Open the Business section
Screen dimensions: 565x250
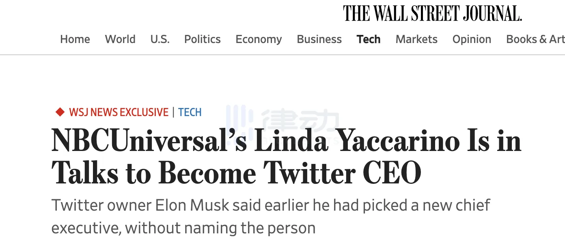tap(319, 39)
